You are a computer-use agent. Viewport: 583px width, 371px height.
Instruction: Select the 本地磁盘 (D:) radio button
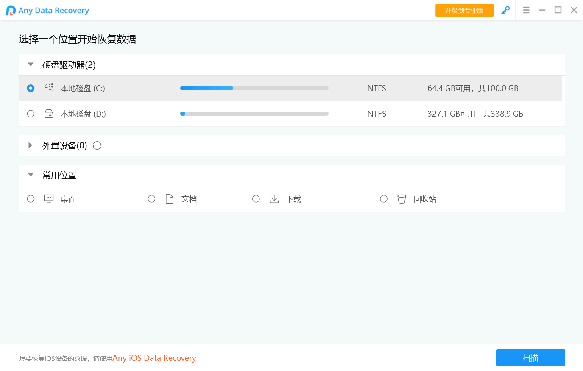point(31,114)
